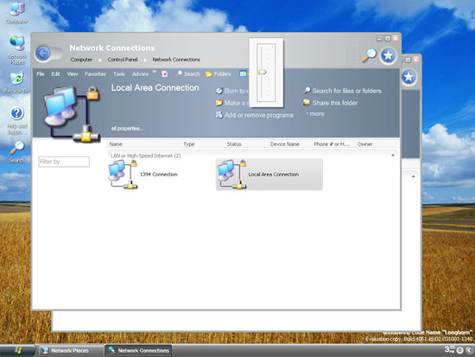475x357 pixels.
Task: Click Add or remove programs link
Action: point(254,115)
